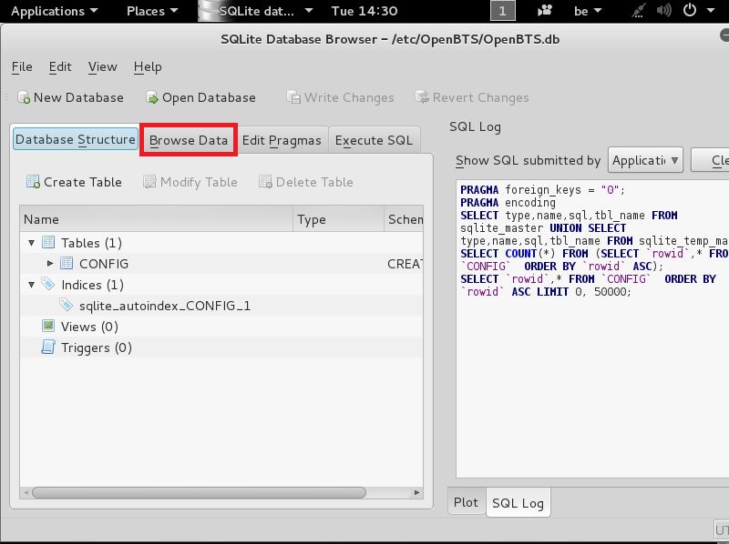
Task: Click the Tables group table icon
Action: point(48,242)
